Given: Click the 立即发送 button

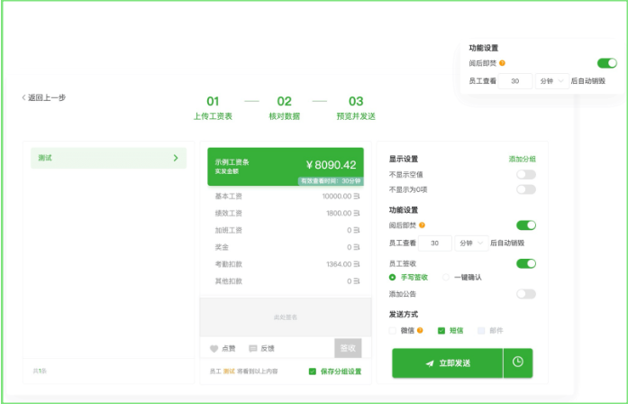Looking at the screenshot, I should click(448, 363).
